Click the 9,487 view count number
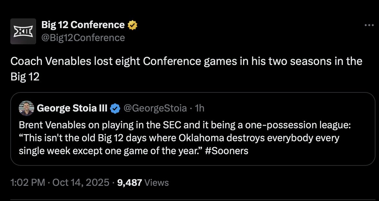 tap(130, 183)
